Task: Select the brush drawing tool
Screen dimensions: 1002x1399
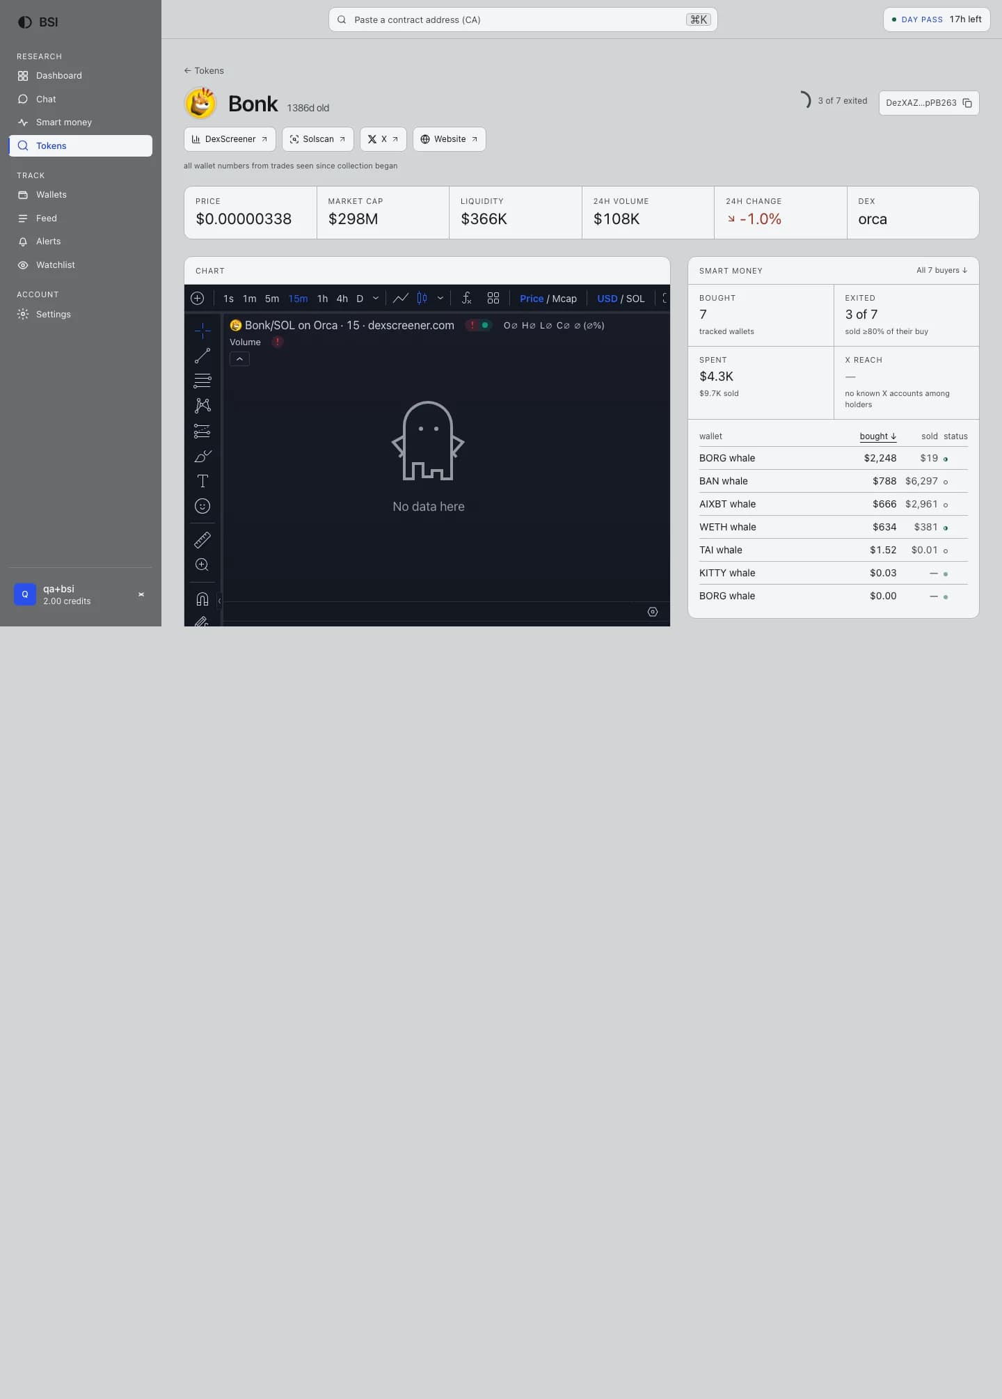Action: tap(202, 456)
